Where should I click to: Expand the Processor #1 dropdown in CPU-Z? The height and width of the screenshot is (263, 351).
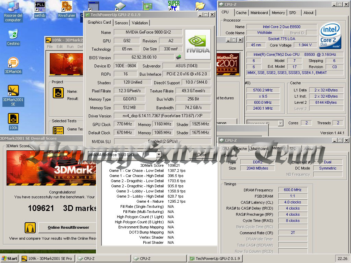[x=280, y=123]
